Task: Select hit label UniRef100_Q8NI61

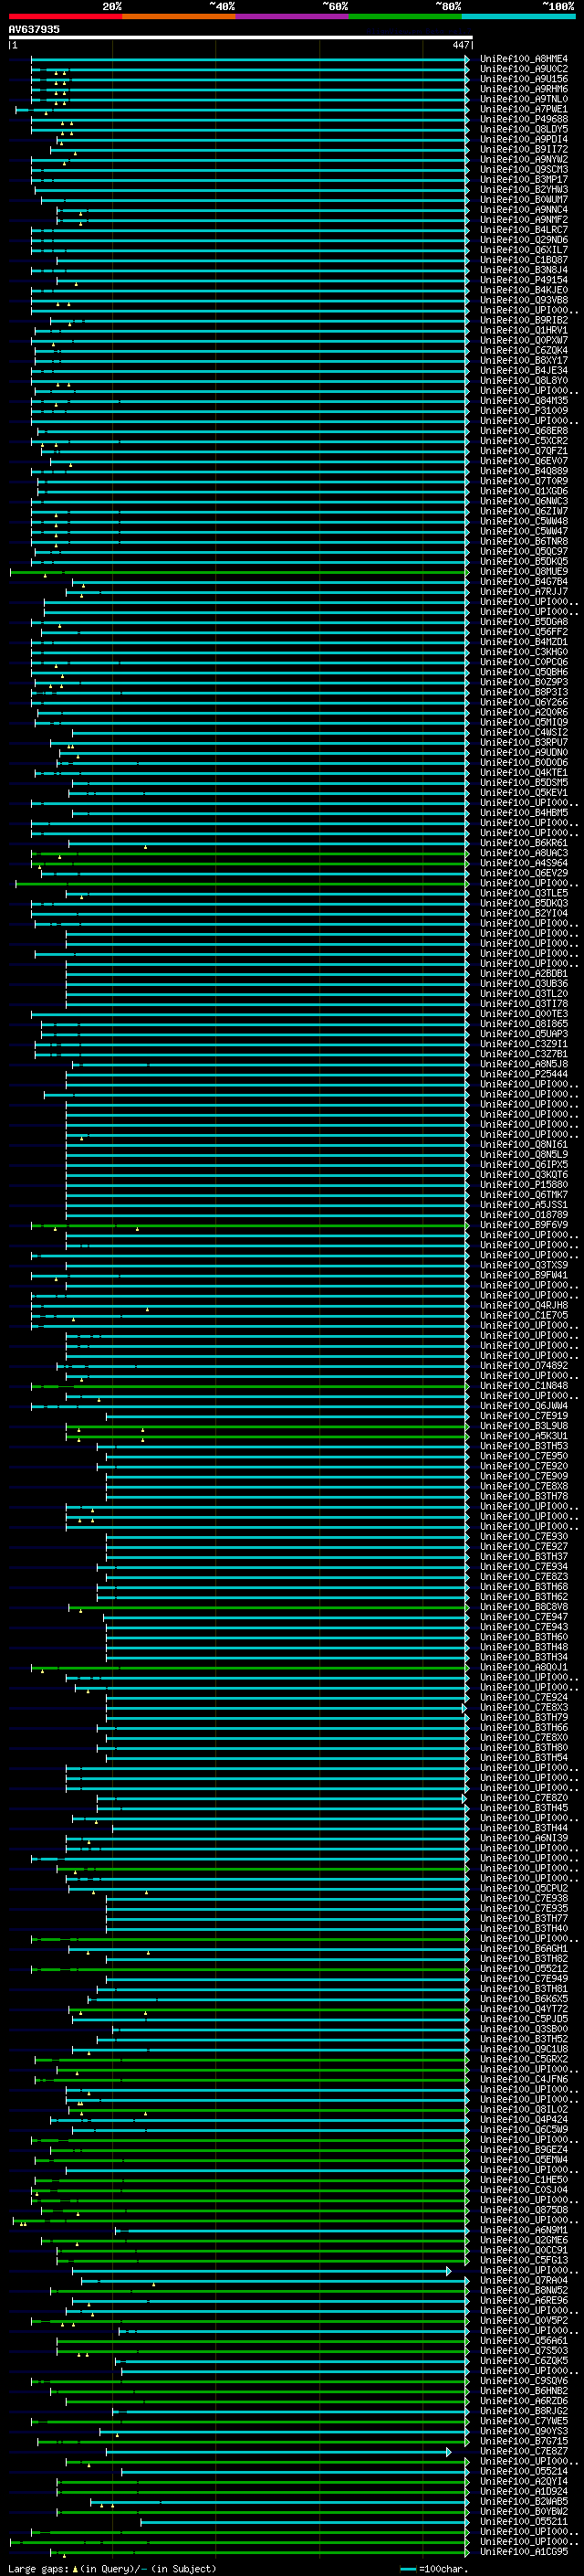Action: point(524,1145)
